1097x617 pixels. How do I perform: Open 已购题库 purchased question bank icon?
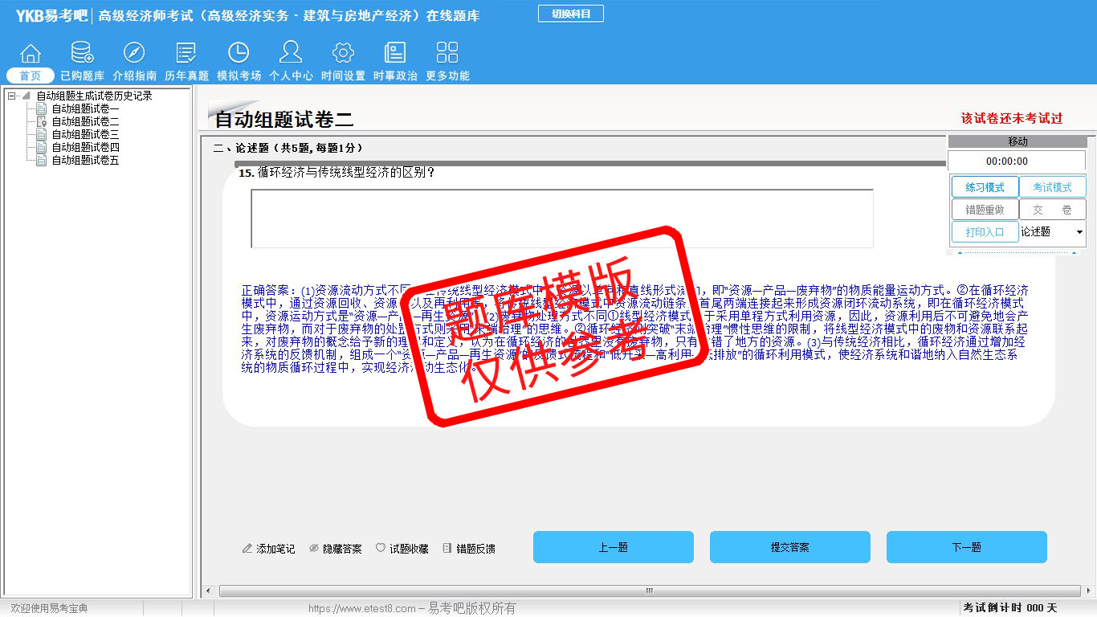point(82,54)
